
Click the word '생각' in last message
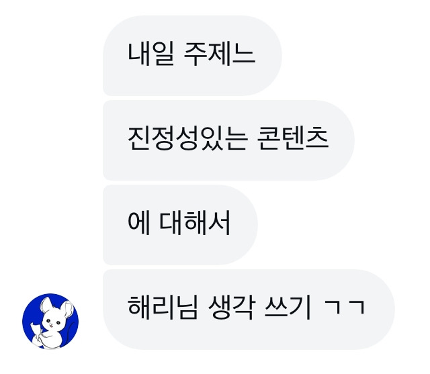coord(232,308)
